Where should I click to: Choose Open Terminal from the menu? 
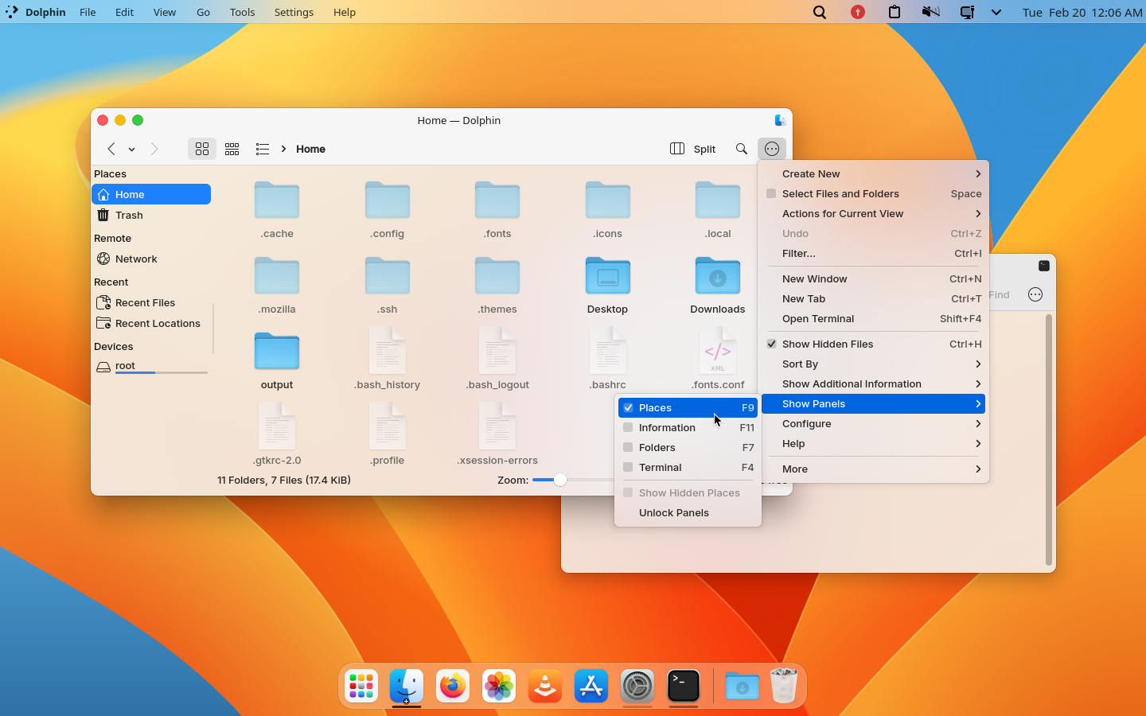873,318
